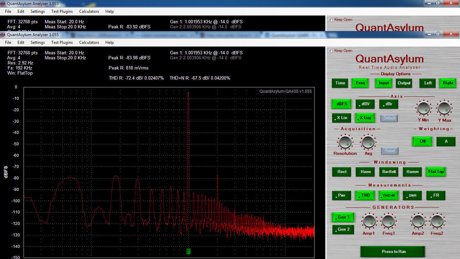The height and width of the screenshot is (259, 460).
Task: Click the Freq1 knob
Action: pos(389,221)
